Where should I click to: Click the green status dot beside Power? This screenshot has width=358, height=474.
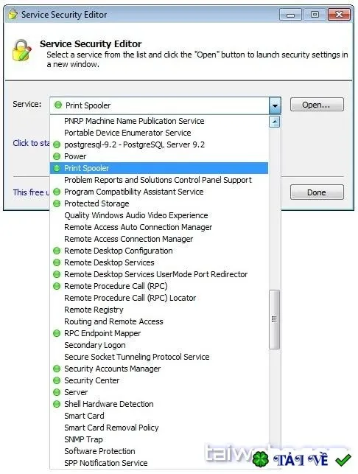57,156
